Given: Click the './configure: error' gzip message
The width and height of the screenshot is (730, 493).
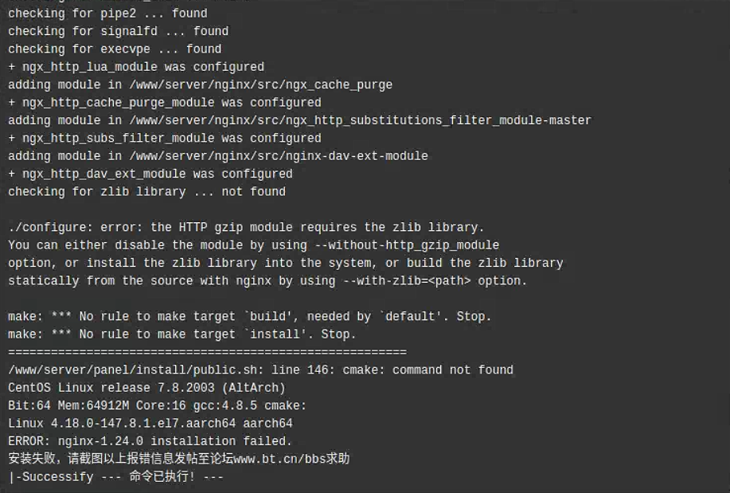Looking at the screenshot, I should [x=246, y=228].
